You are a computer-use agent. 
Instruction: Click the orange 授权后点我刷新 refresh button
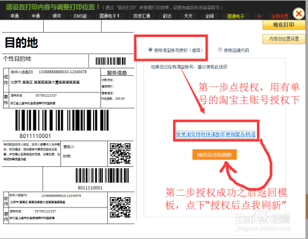(214, 155)
